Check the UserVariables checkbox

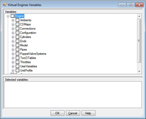coord(18,66)
